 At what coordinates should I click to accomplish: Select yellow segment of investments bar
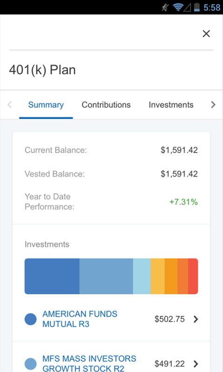point(157,276)
